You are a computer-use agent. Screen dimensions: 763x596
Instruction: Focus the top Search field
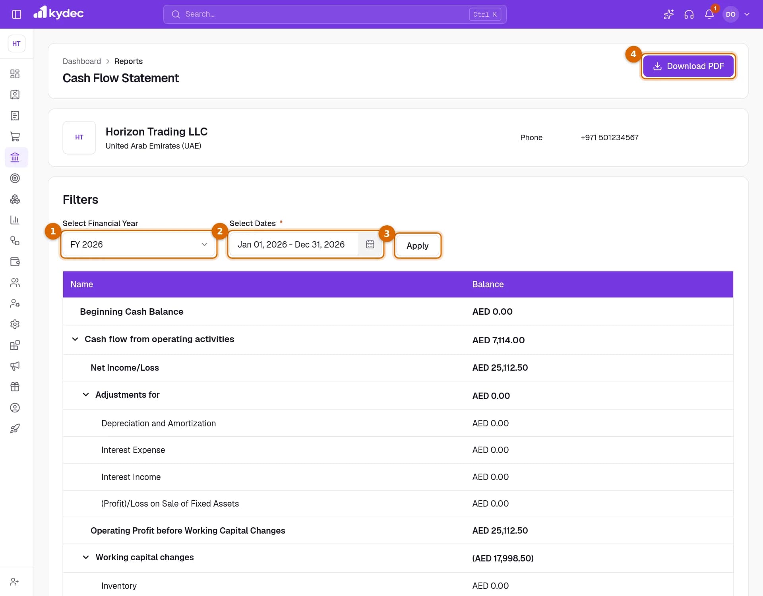tap(335, 14)
